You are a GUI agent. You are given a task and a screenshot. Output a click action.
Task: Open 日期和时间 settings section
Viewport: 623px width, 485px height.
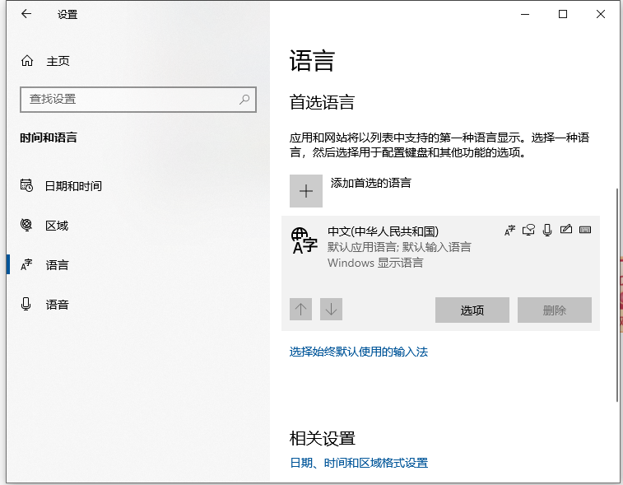pos(72,186)
